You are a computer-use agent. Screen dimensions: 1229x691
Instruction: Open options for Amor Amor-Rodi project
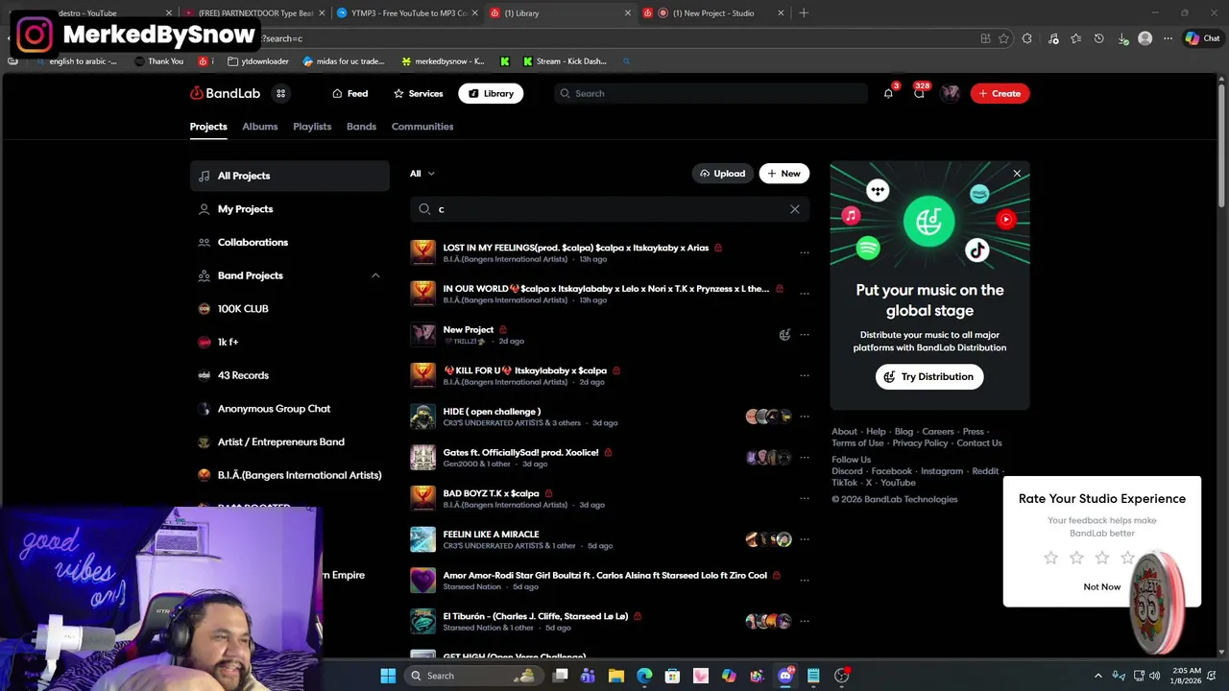pos(805,581)
